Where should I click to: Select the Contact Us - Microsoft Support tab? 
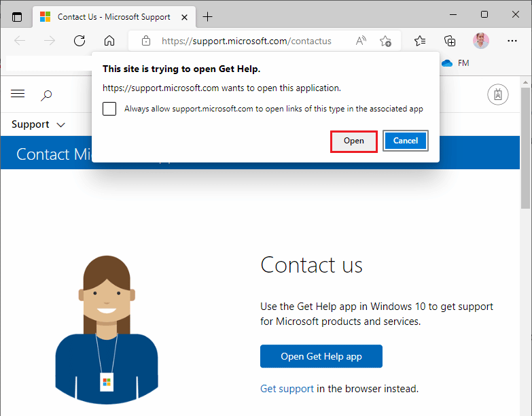[114, 17]
